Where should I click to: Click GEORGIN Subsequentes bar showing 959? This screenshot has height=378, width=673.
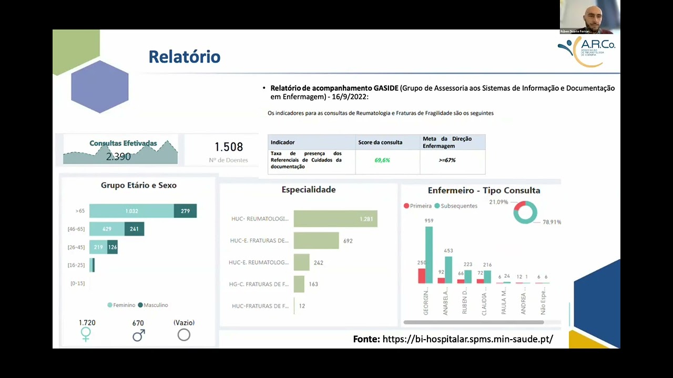(x=429, y=255)
